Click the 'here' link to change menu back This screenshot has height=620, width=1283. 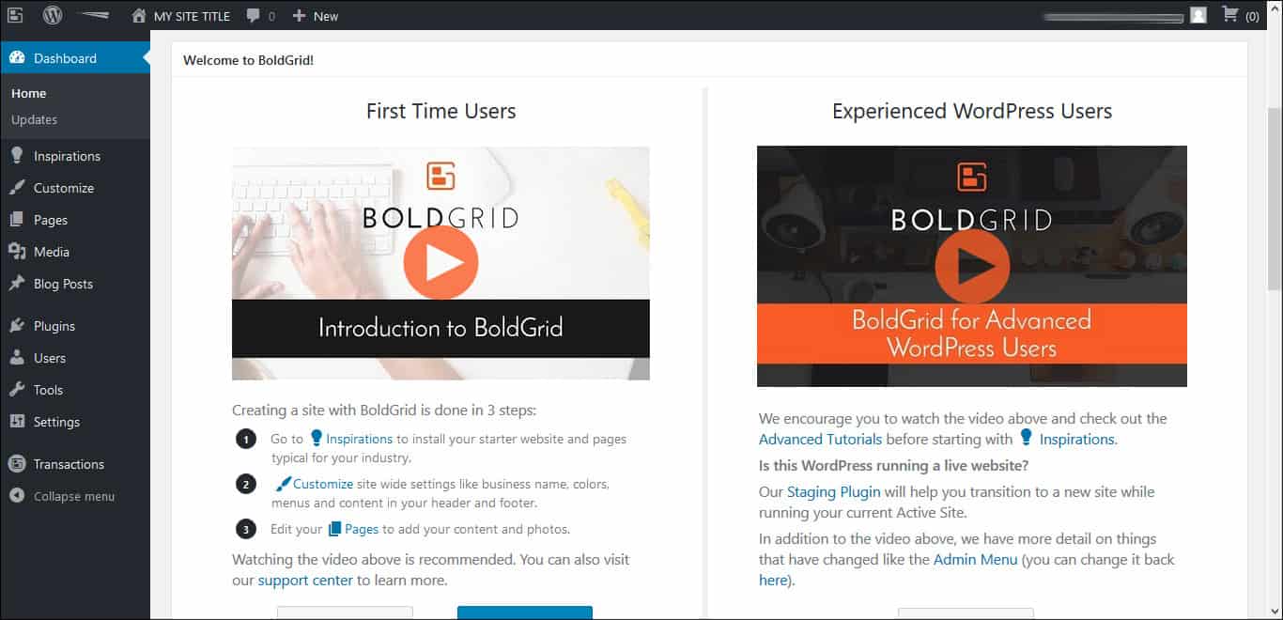click(772, 581)
